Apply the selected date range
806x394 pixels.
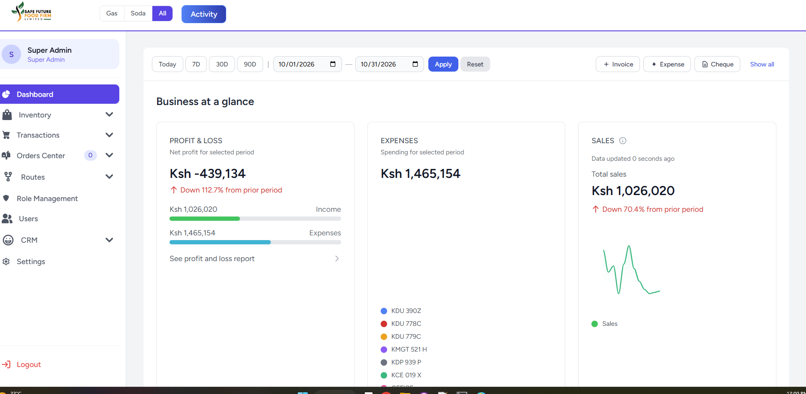443,64
